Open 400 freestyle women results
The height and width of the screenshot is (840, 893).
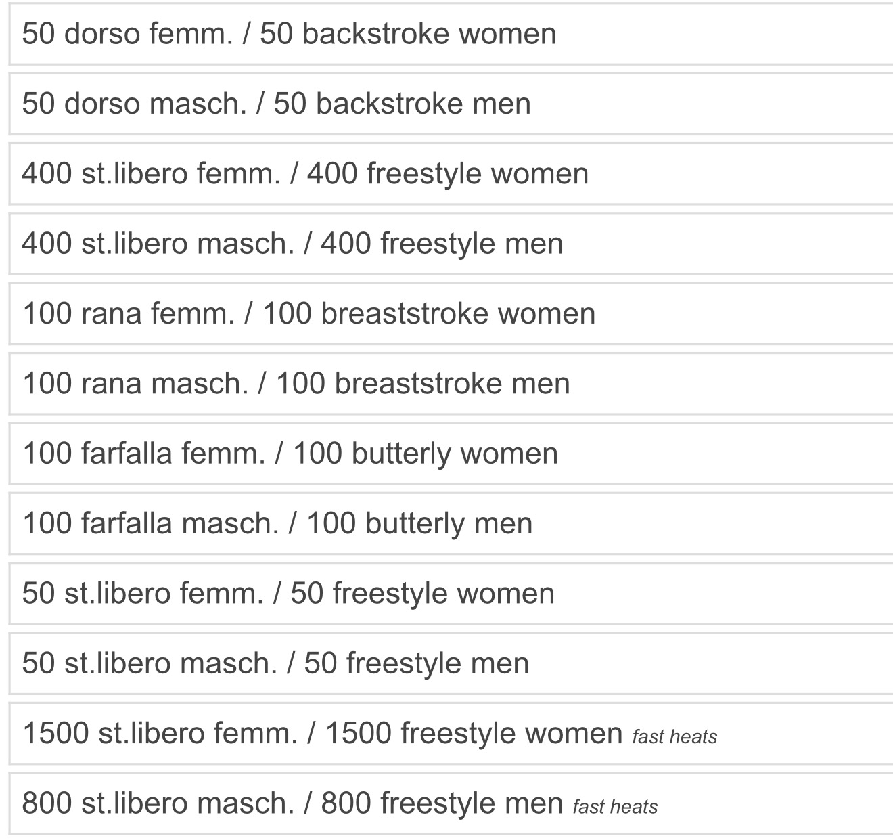coord(304,174)
